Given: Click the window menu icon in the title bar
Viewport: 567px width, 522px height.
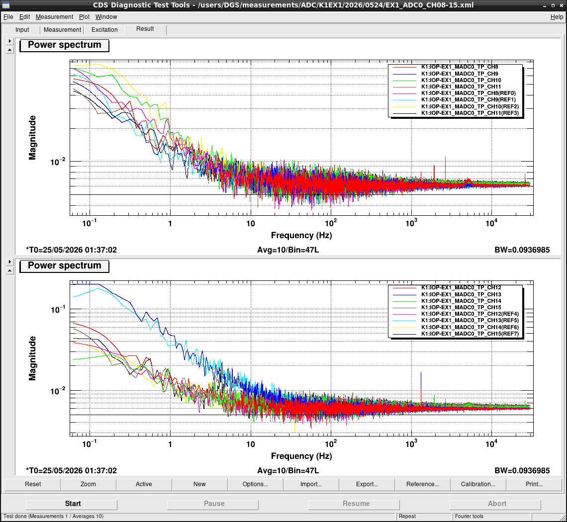Looking at the screenshot, I should coord(5,5).
